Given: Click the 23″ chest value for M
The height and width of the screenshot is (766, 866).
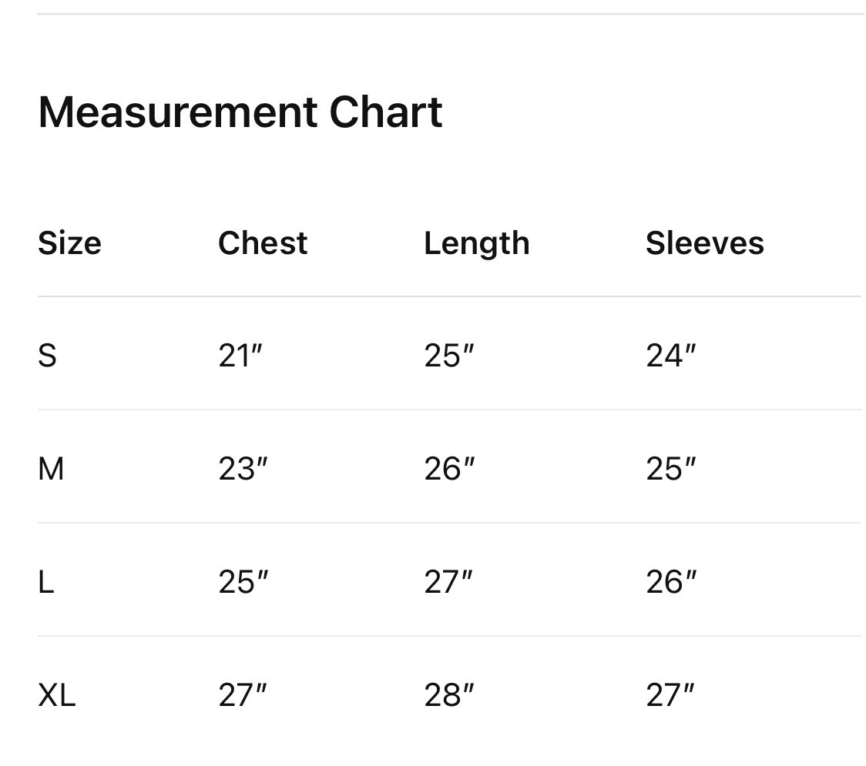Looking at the screenshot, I should [243, 469].
